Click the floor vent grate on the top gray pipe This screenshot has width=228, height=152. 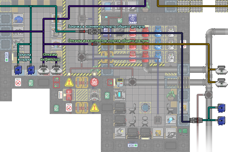click(82, 19)
